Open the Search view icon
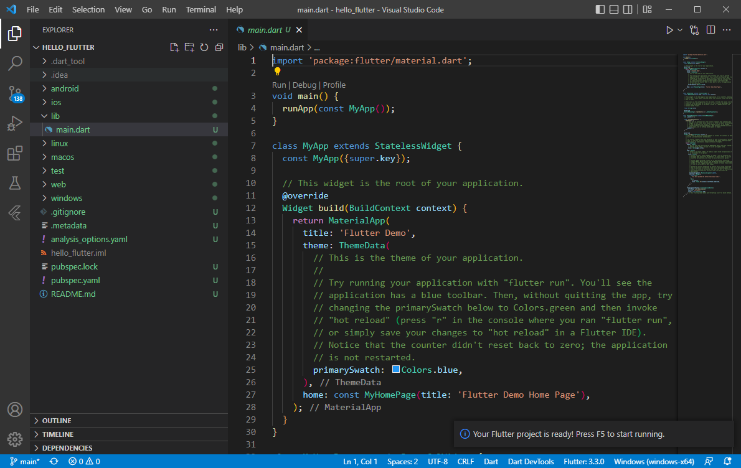The height and width of the screenshot is (468, 741). [15, 63]
